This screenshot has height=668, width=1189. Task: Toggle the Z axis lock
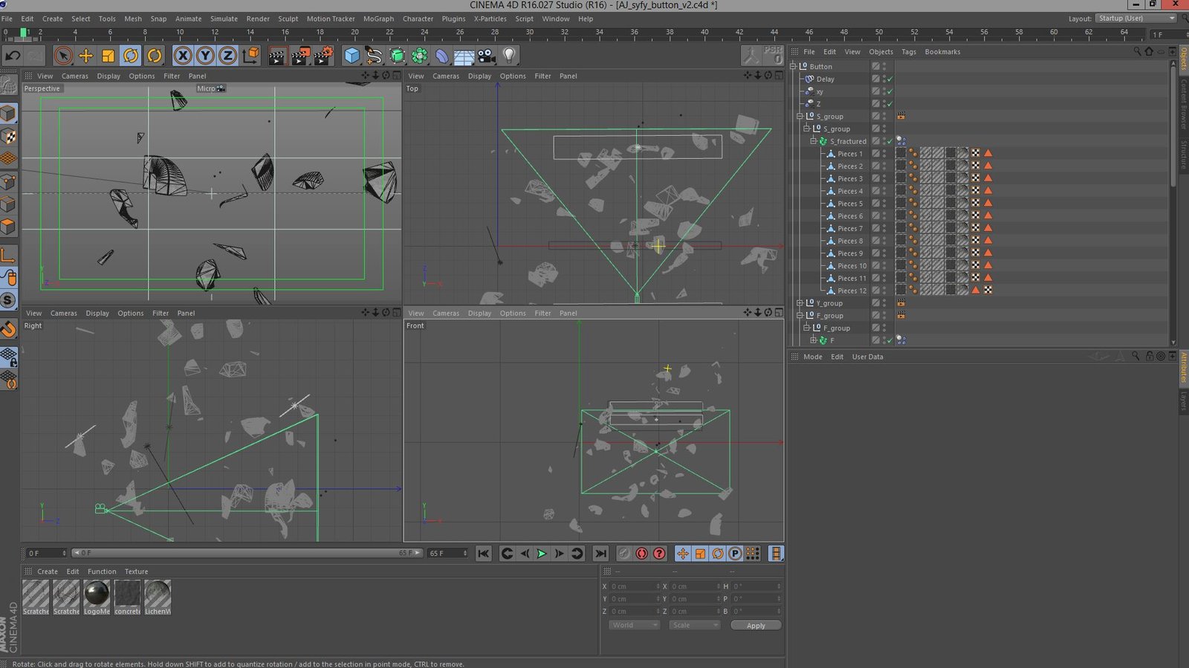(x=227, y=56)
